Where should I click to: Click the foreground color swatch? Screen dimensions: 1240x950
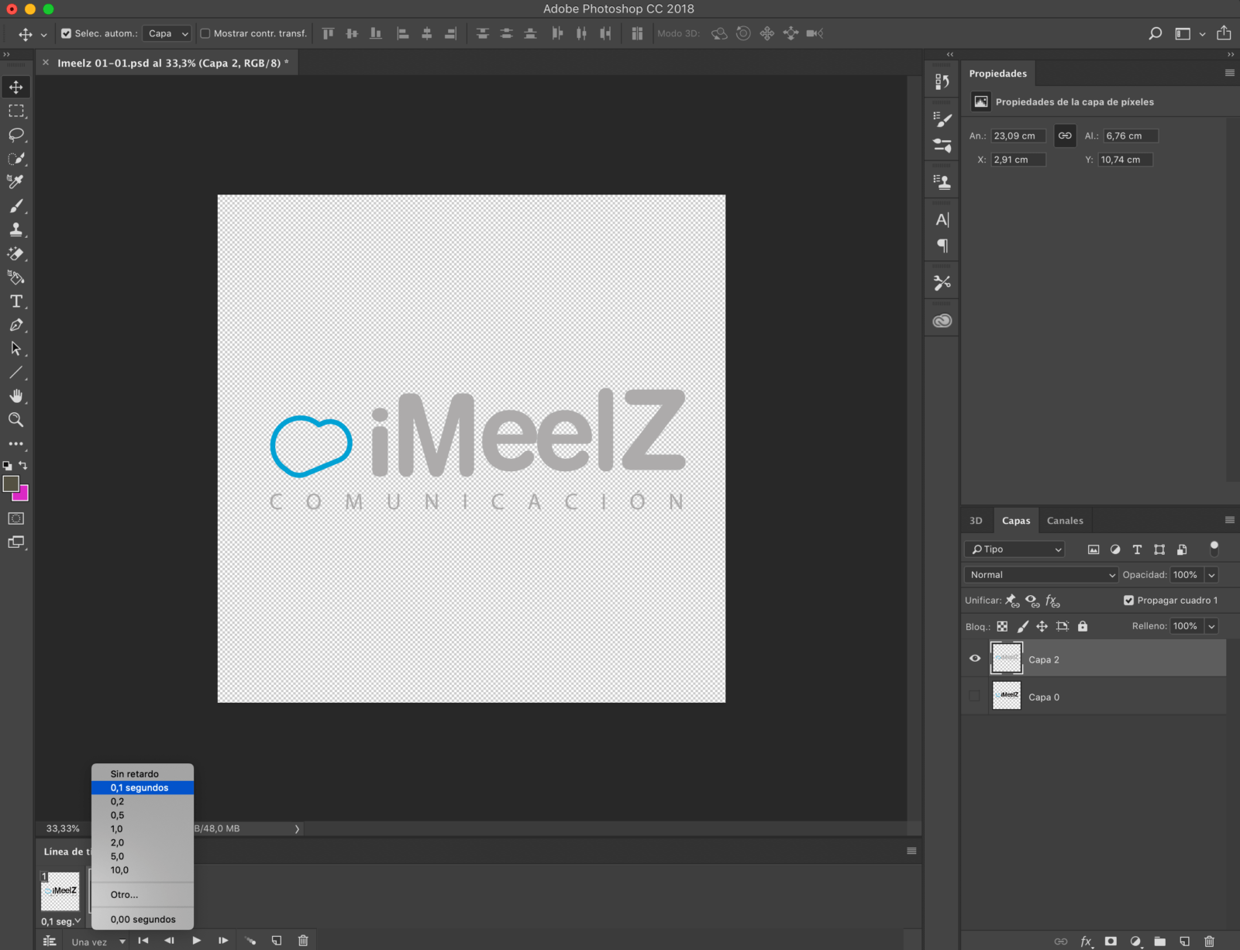pos(10,484)
